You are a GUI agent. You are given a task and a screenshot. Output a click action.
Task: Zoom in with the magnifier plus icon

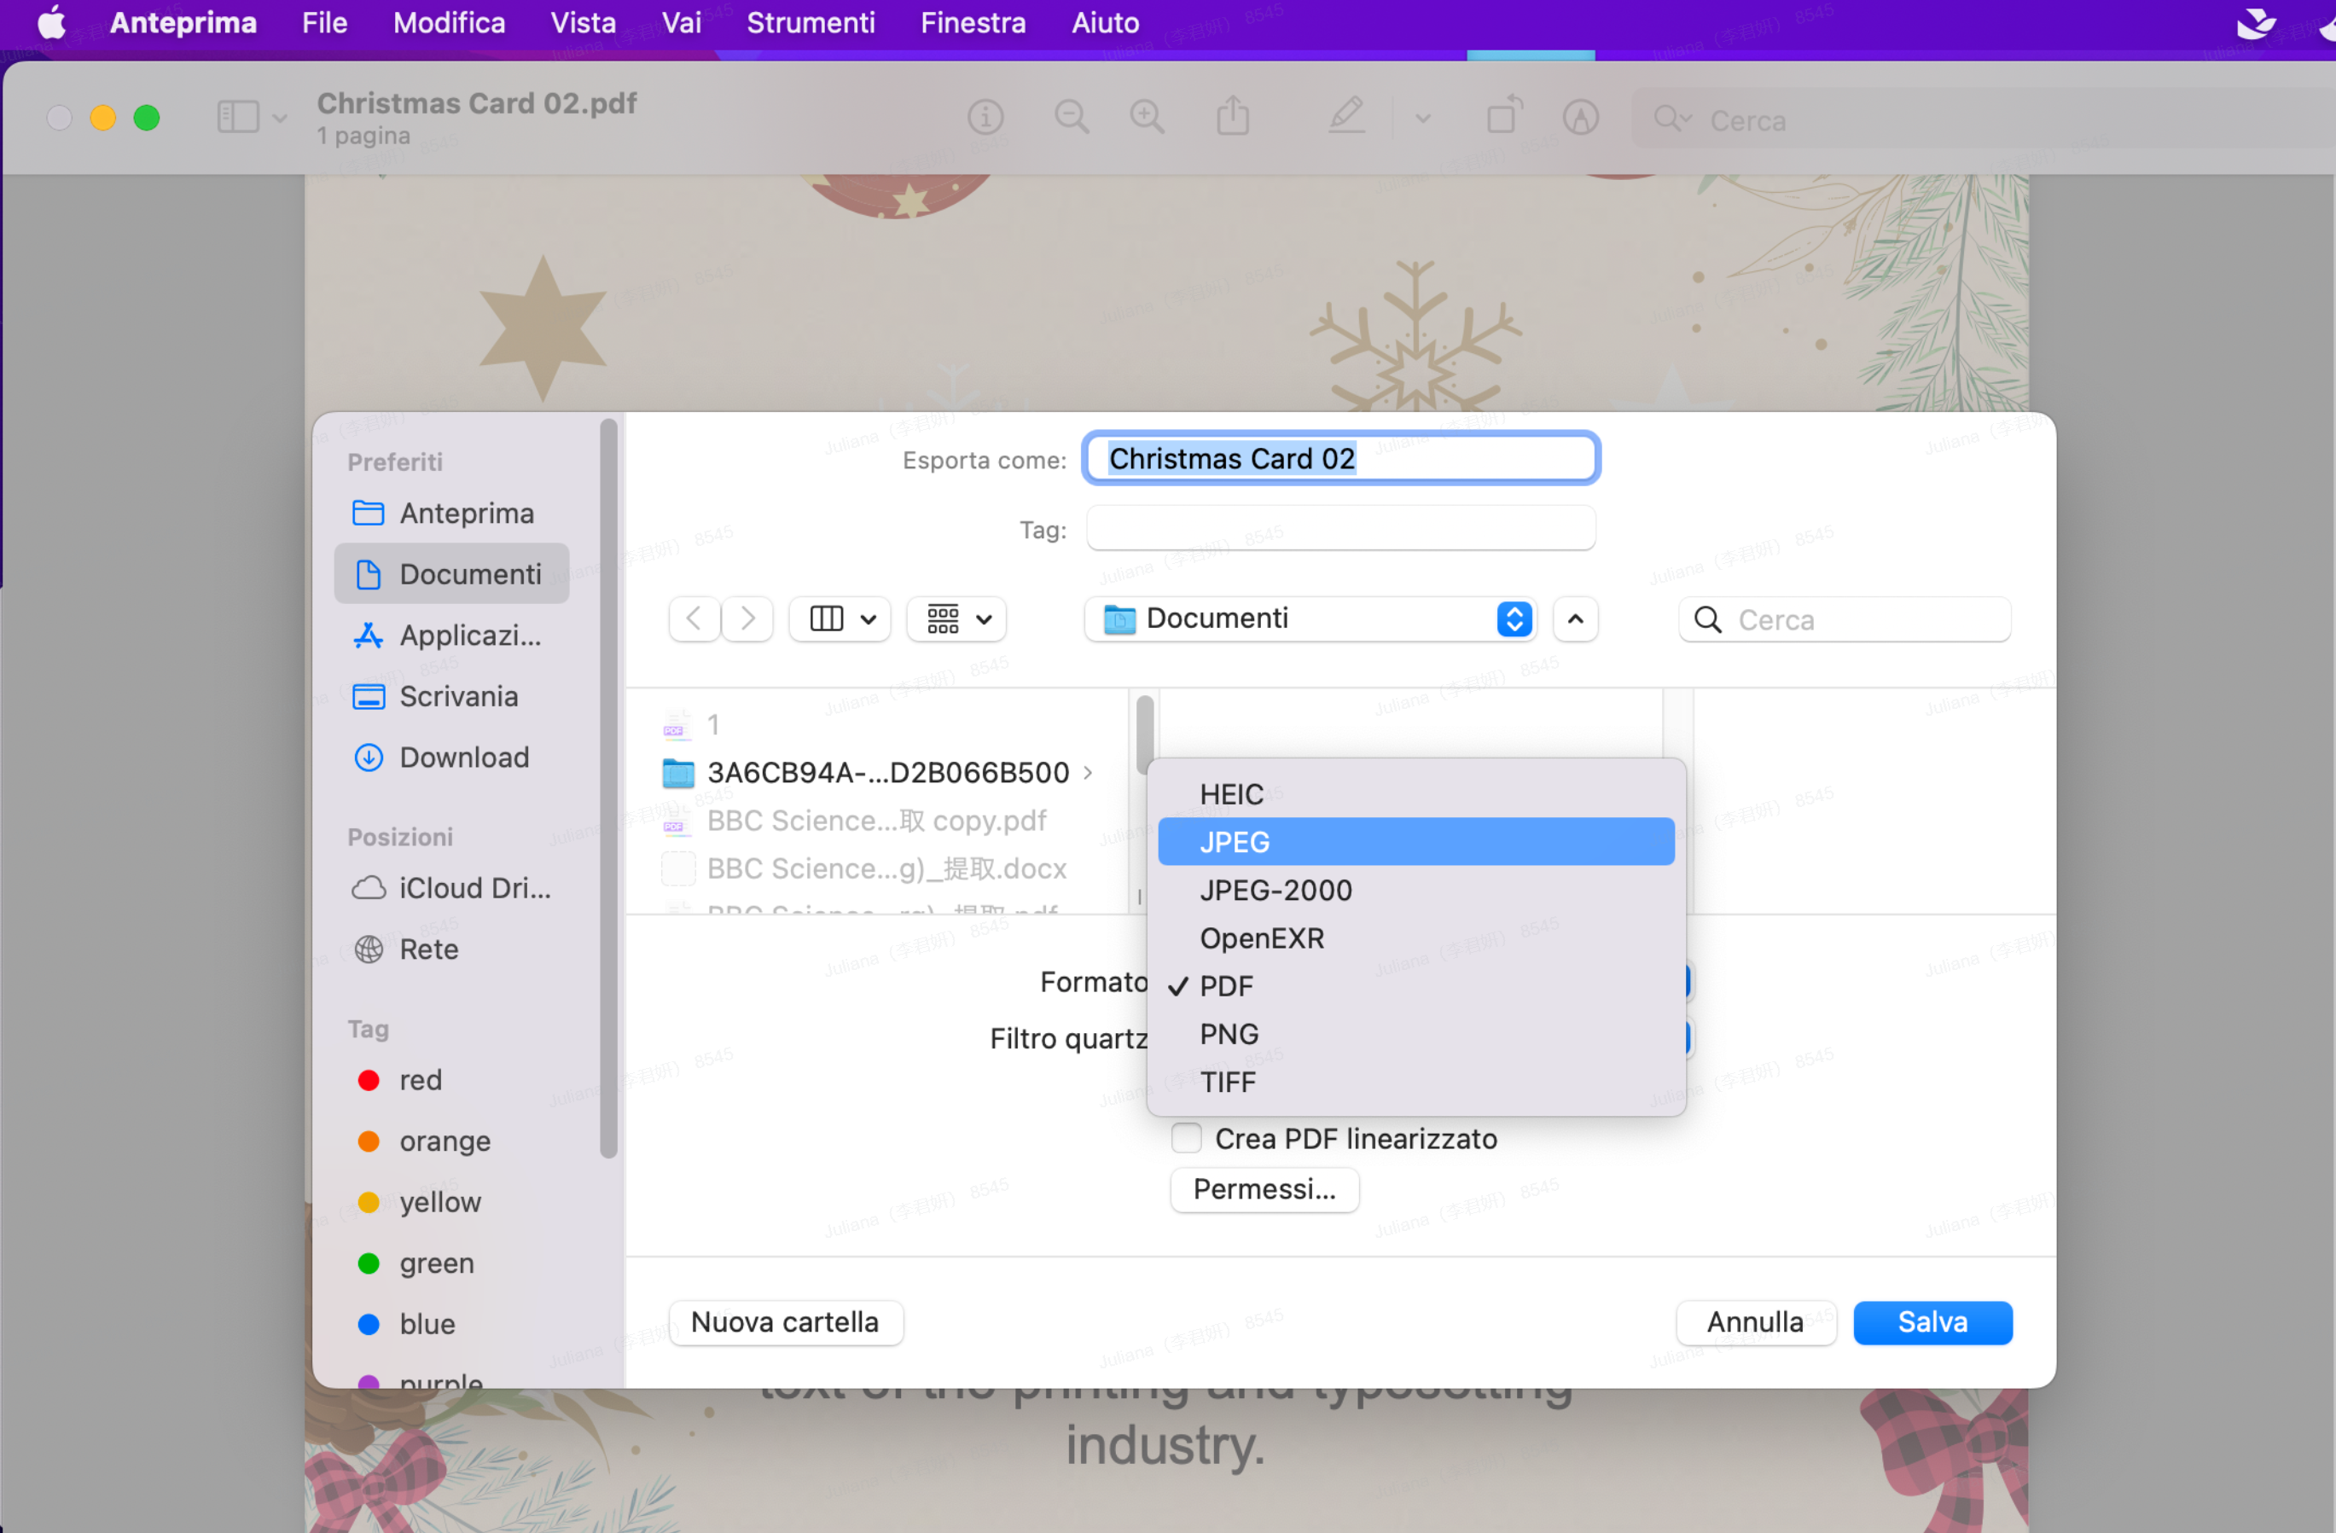point(1147,118)
